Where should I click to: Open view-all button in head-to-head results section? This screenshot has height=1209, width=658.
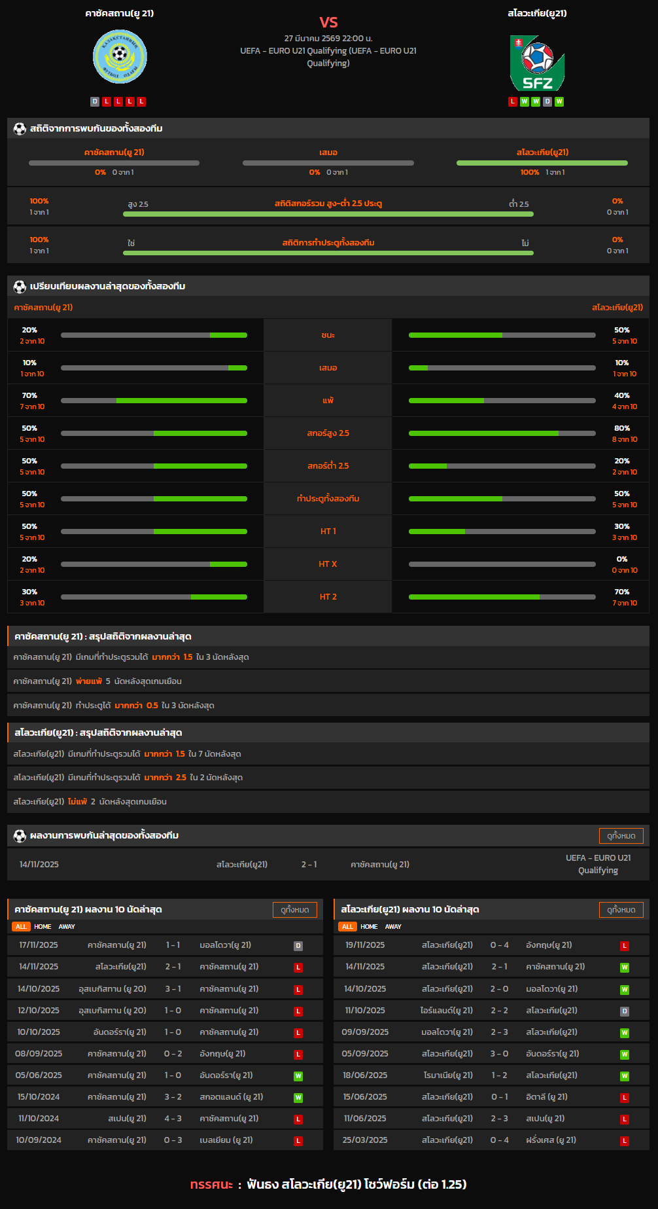click(621, 836)
